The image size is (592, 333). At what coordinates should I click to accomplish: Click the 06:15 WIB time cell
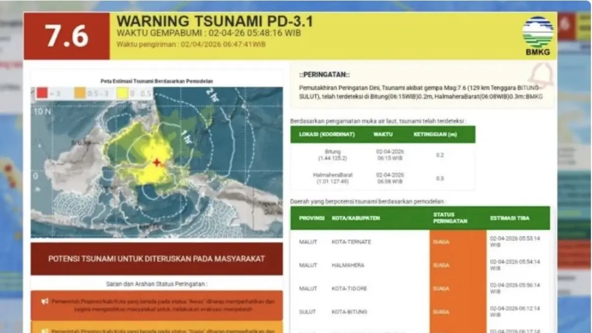390,154
